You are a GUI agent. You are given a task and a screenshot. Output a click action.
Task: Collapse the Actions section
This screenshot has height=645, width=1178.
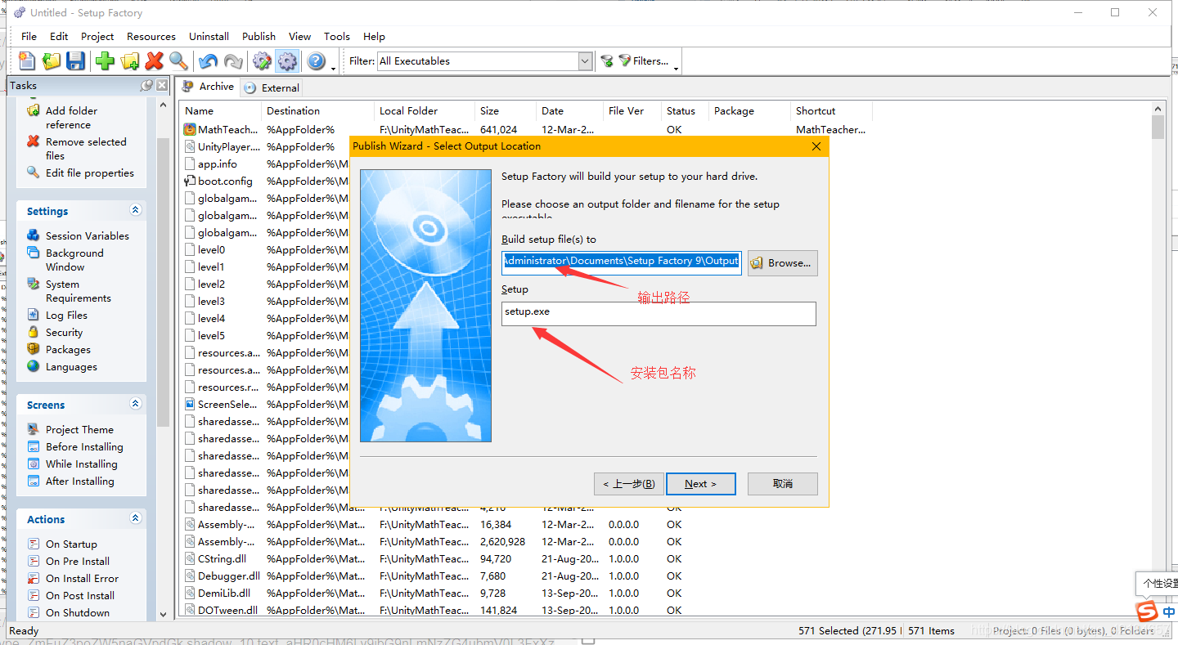136,518
